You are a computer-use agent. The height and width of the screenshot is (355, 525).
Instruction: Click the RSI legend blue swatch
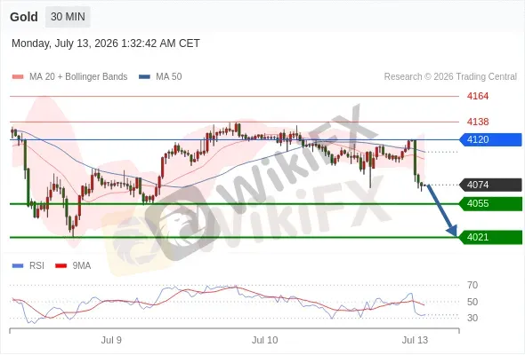(x=18, y=266)
